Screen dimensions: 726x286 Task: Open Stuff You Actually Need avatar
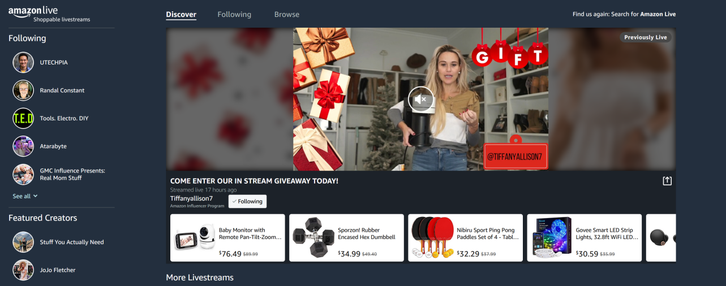pyautogui.click(x=23, y=242)
